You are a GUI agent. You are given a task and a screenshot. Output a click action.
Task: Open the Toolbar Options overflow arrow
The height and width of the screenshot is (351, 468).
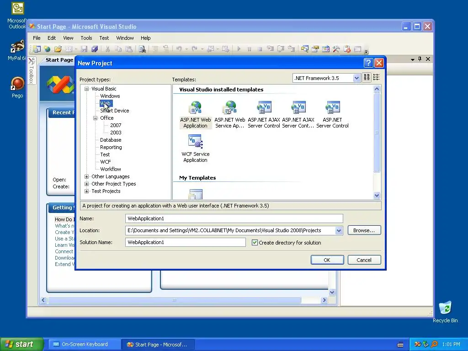366,51
